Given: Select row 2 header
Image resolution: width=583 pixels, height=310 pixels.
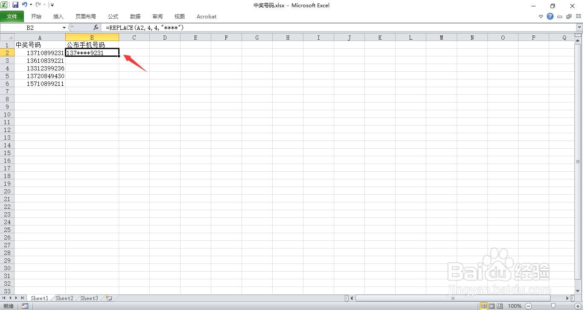Looking at the screenshot, I should (7, 53).
